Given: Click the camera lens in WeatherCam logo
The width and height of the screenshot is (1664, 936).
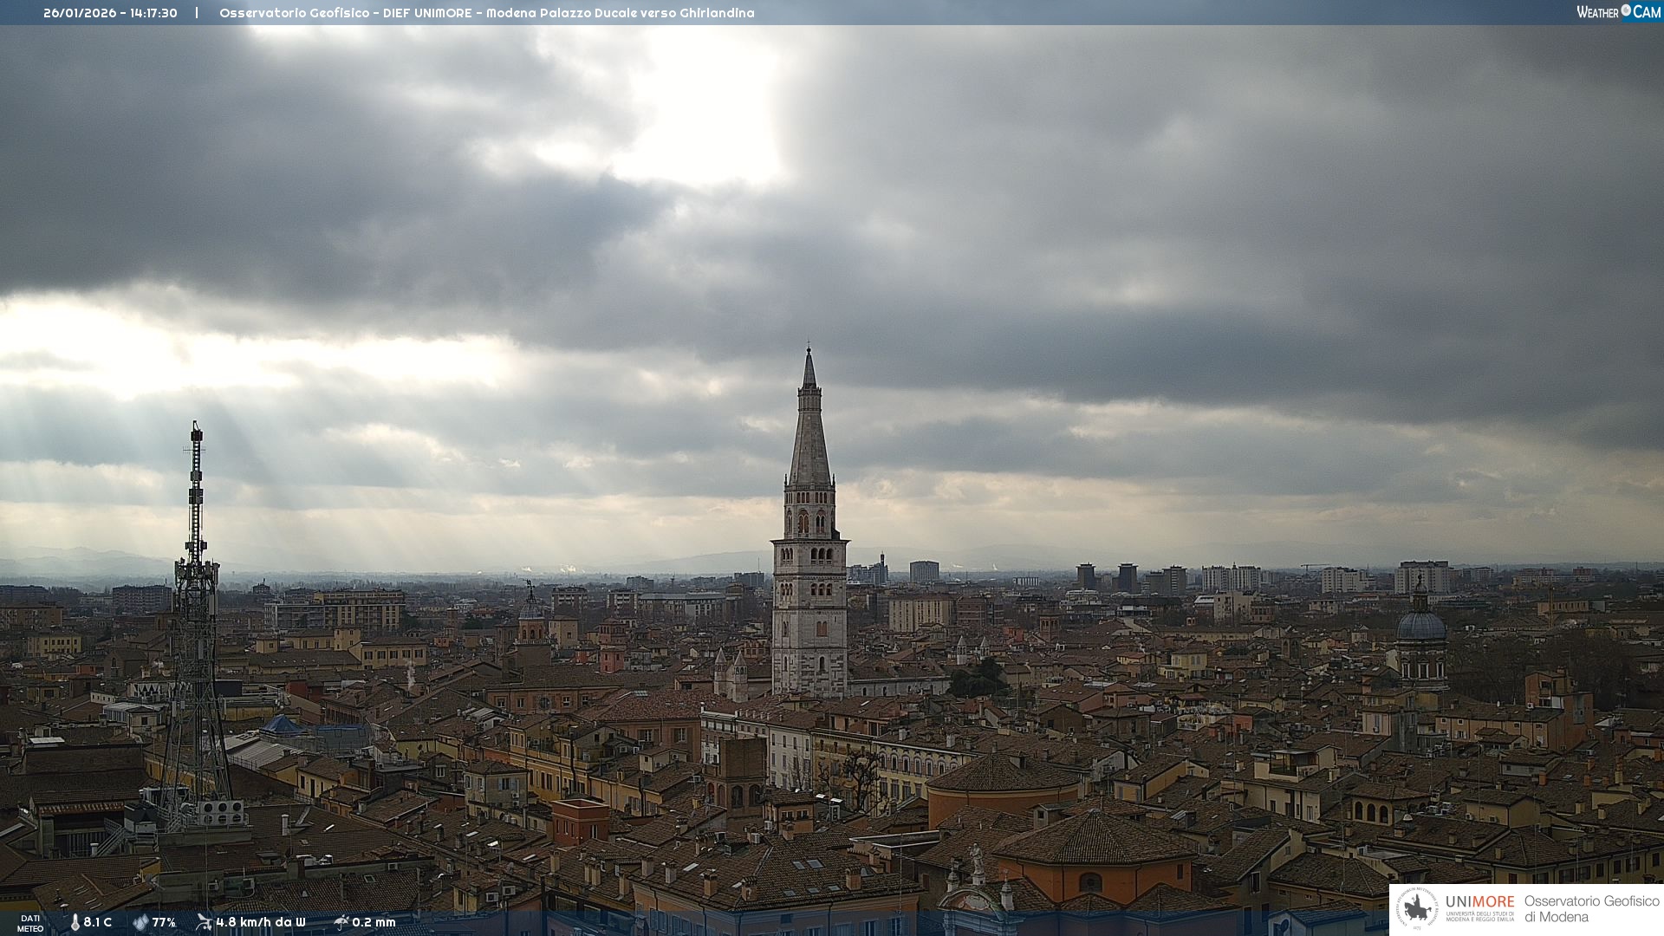Looking at the screenshot, I should coord(1626,10).
